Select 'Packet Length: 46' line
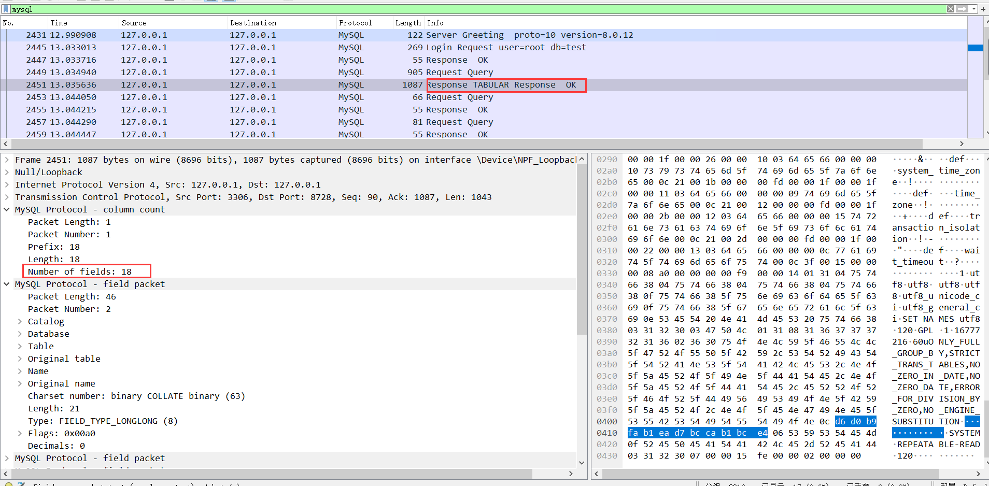The image size is (989, 486). tap(72, 296)
